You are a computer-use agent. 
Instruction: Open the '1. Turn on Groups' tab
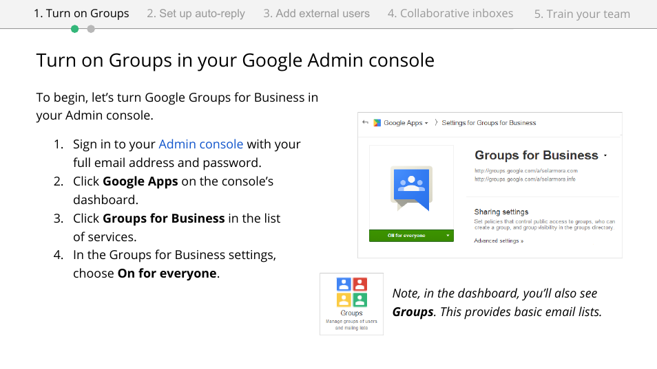[x=81, y=13]
